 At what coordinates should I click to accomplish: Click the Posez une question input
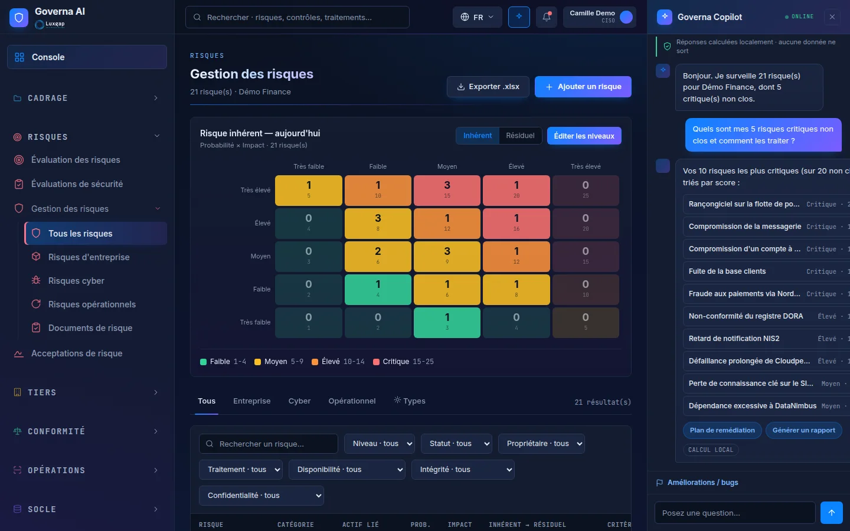[x=735, y=513]
